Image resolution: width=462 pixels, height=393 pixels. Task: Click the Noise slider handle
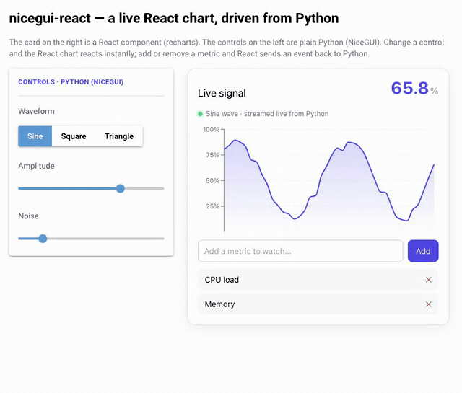click(43, 239)
